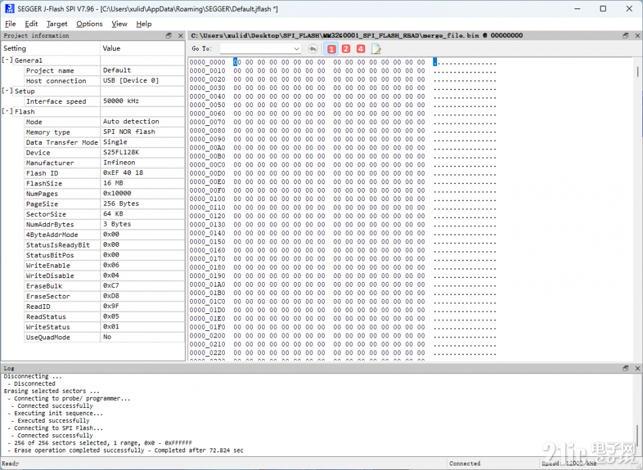Click FlashSize value 16 MB
Image resolution: width=643 pixels, height=470 pixels.
pos(113,183)
